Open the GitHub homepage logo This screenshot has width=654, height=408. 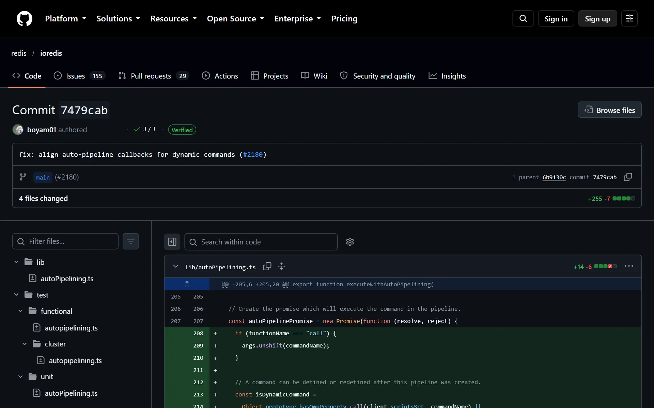25,18
